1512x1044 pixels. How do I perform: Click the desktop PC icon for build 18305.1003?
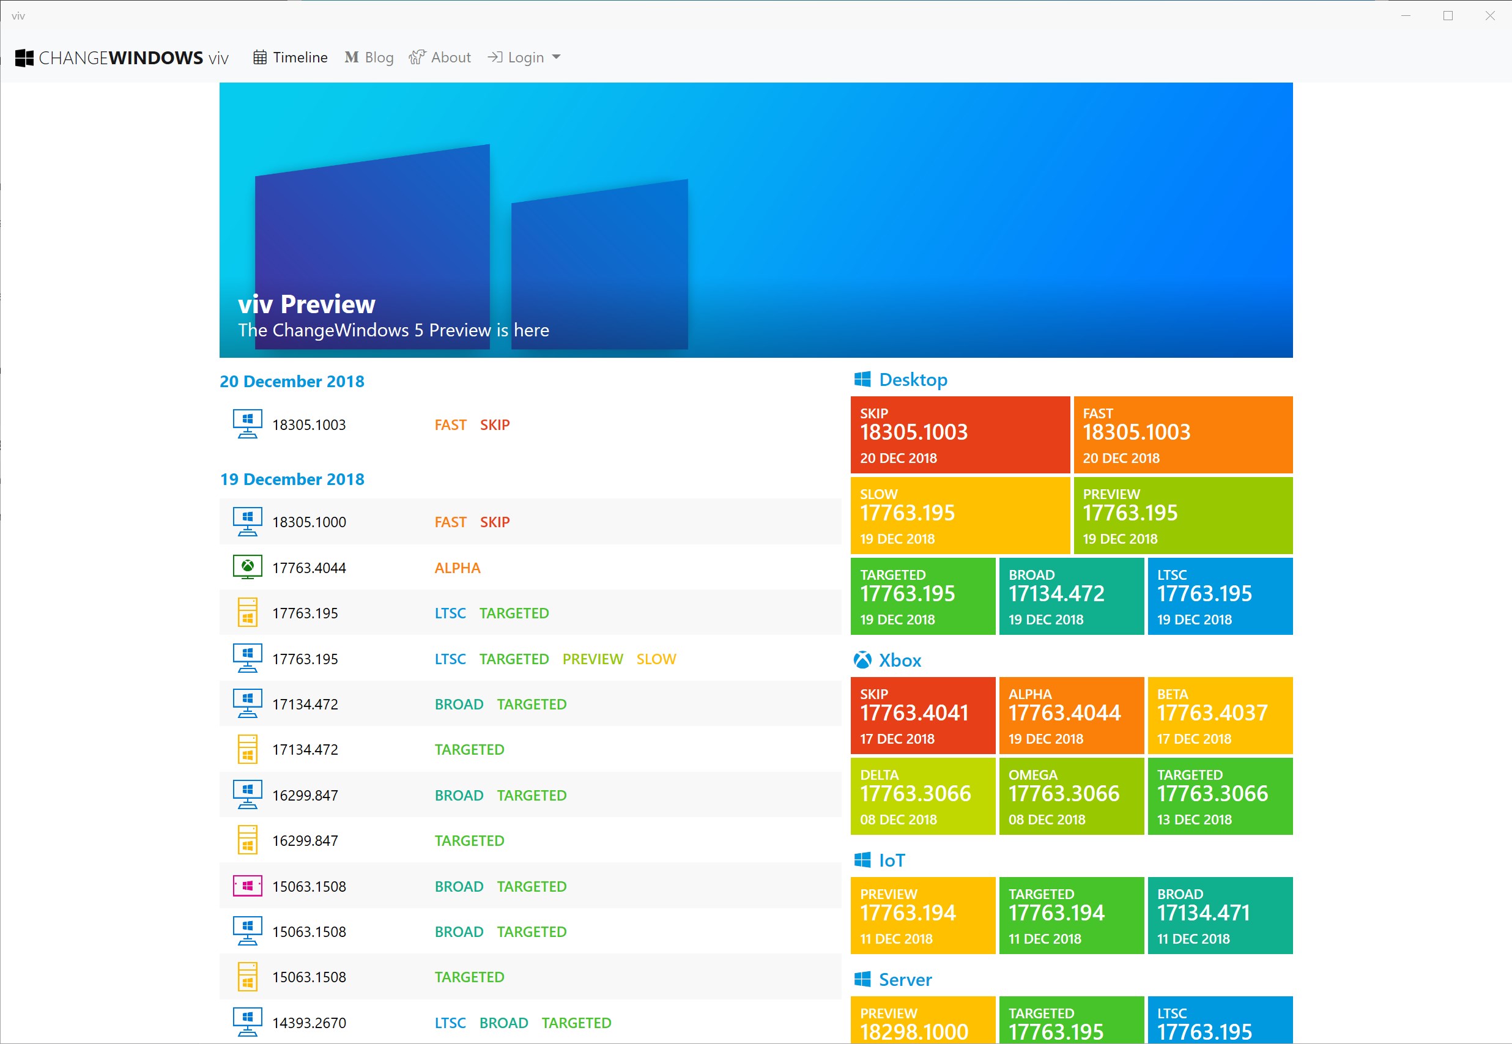tap(247, 424)
